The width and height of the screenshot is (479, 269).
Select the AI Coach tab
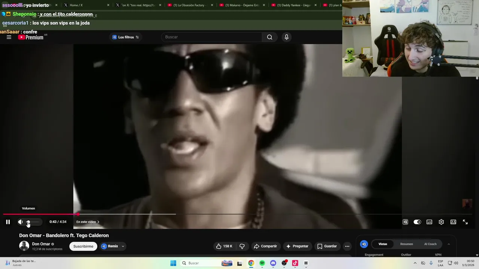click(x=430, y=244)
